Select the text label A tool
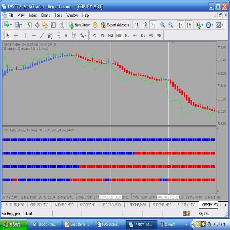The height and width of the screenshot is (230, 230). click(66, 36)
